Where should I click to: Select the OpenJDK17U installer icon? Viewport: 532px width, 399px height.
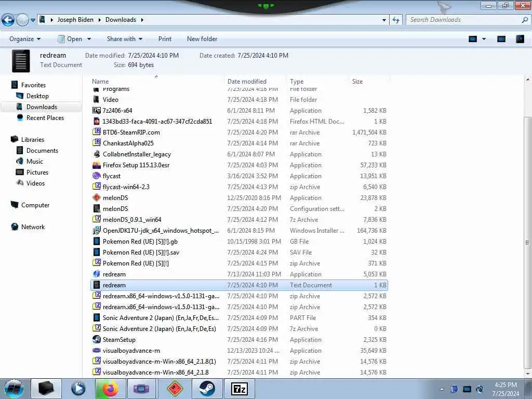point(96,230)
